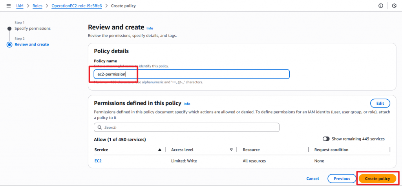Viewport: 402px width, 186px height.
Task: Select Review and create step
Action: coord(31,44)
